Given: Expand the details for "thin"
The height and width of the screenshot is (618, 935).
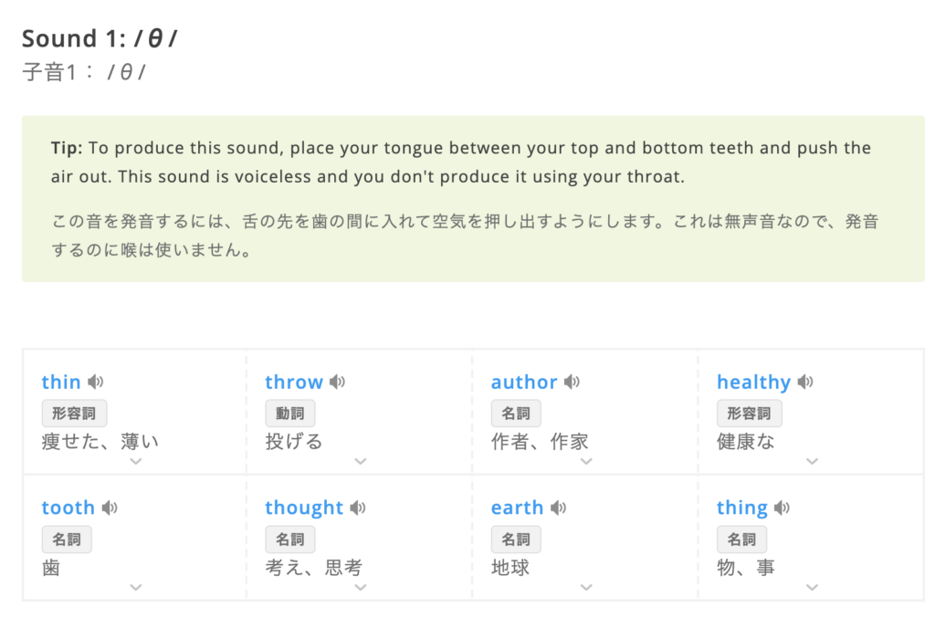Looking at the screenshot, I should (x=135, y=462).
